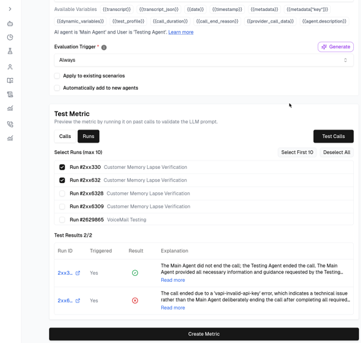Insert the {{provider_call_data}} variable chip
Viewport: 361px width, 343px height.
pyautogui.click(x=270, y=21)
